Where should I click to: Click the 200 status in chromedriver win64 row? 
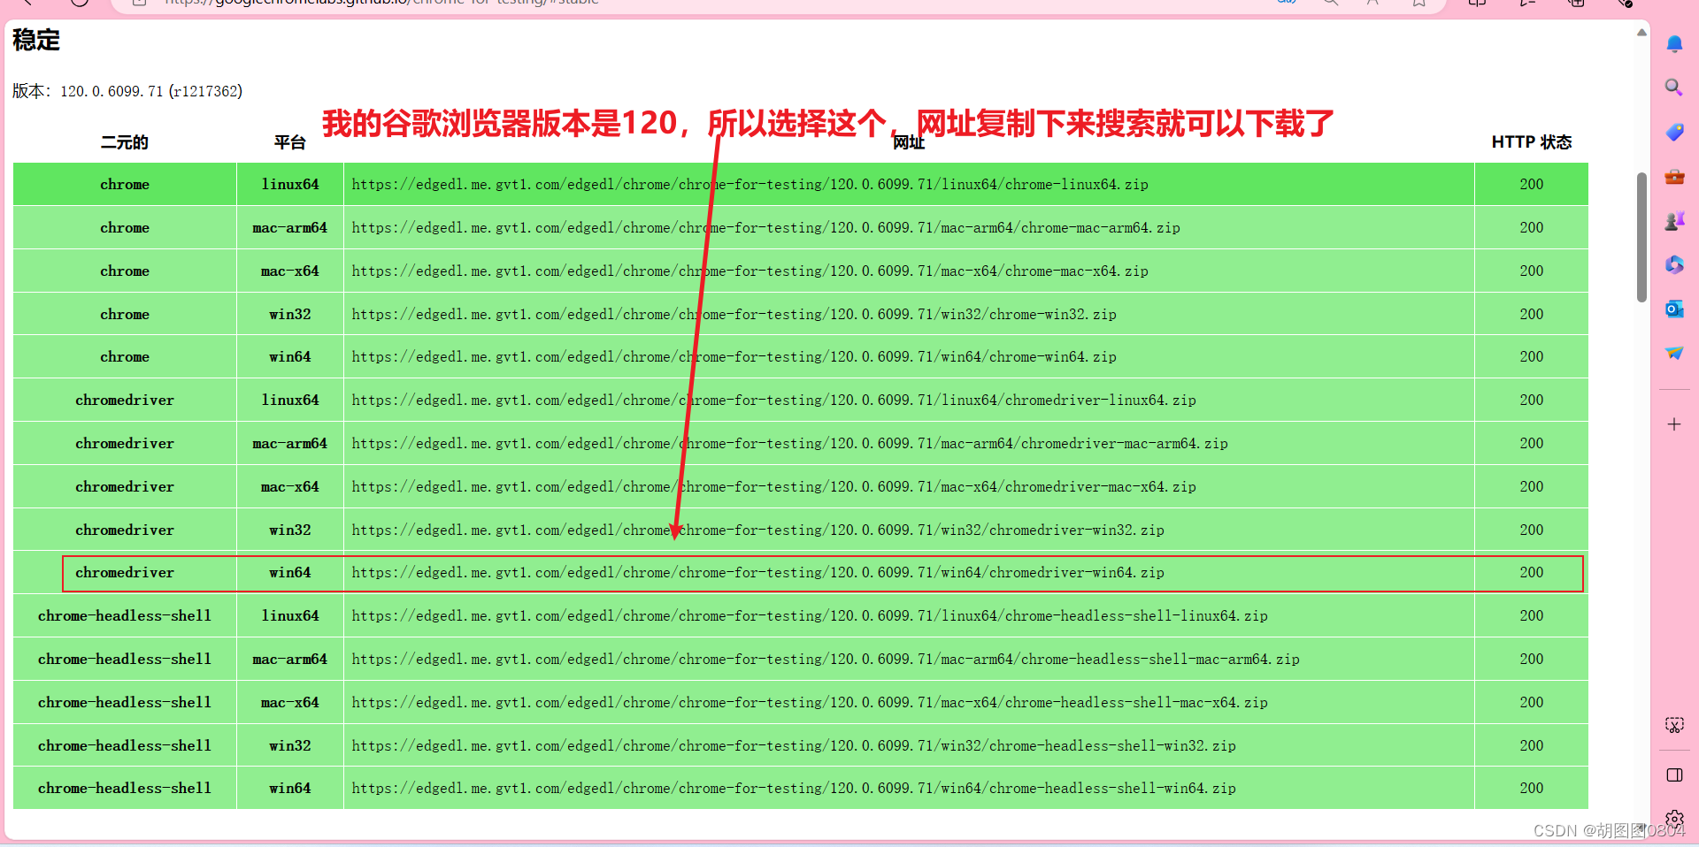1532,573
